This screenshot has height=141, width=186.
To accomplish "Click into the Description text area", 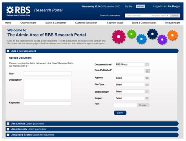I will click(x=48, y=89).
